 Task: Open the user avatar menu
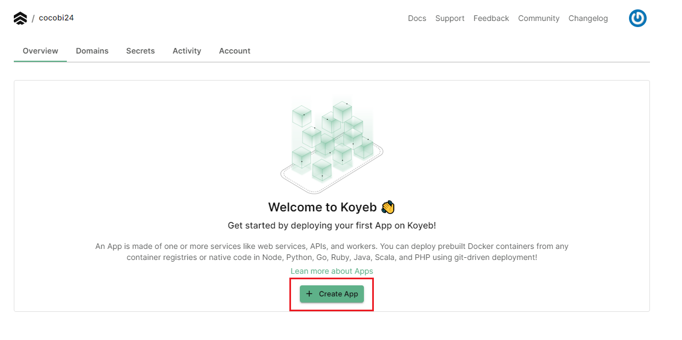[x=638, y=18]
